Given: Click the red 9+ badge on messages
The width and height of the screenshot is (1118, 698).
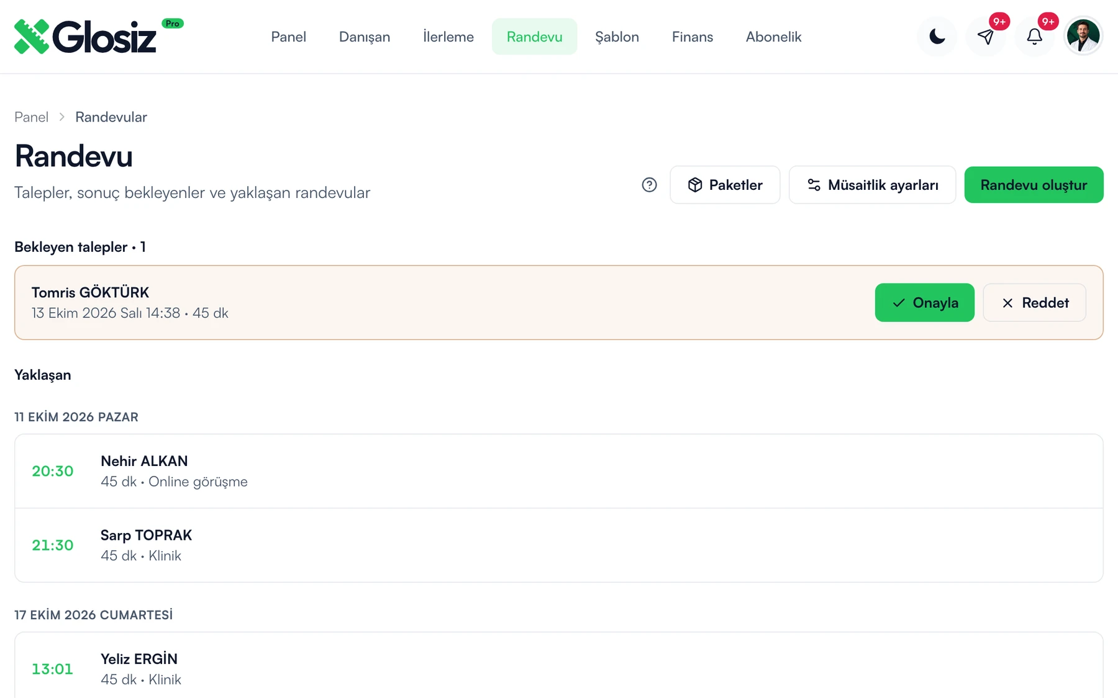Looking at the screenshot, I should (x=999, y=22).
